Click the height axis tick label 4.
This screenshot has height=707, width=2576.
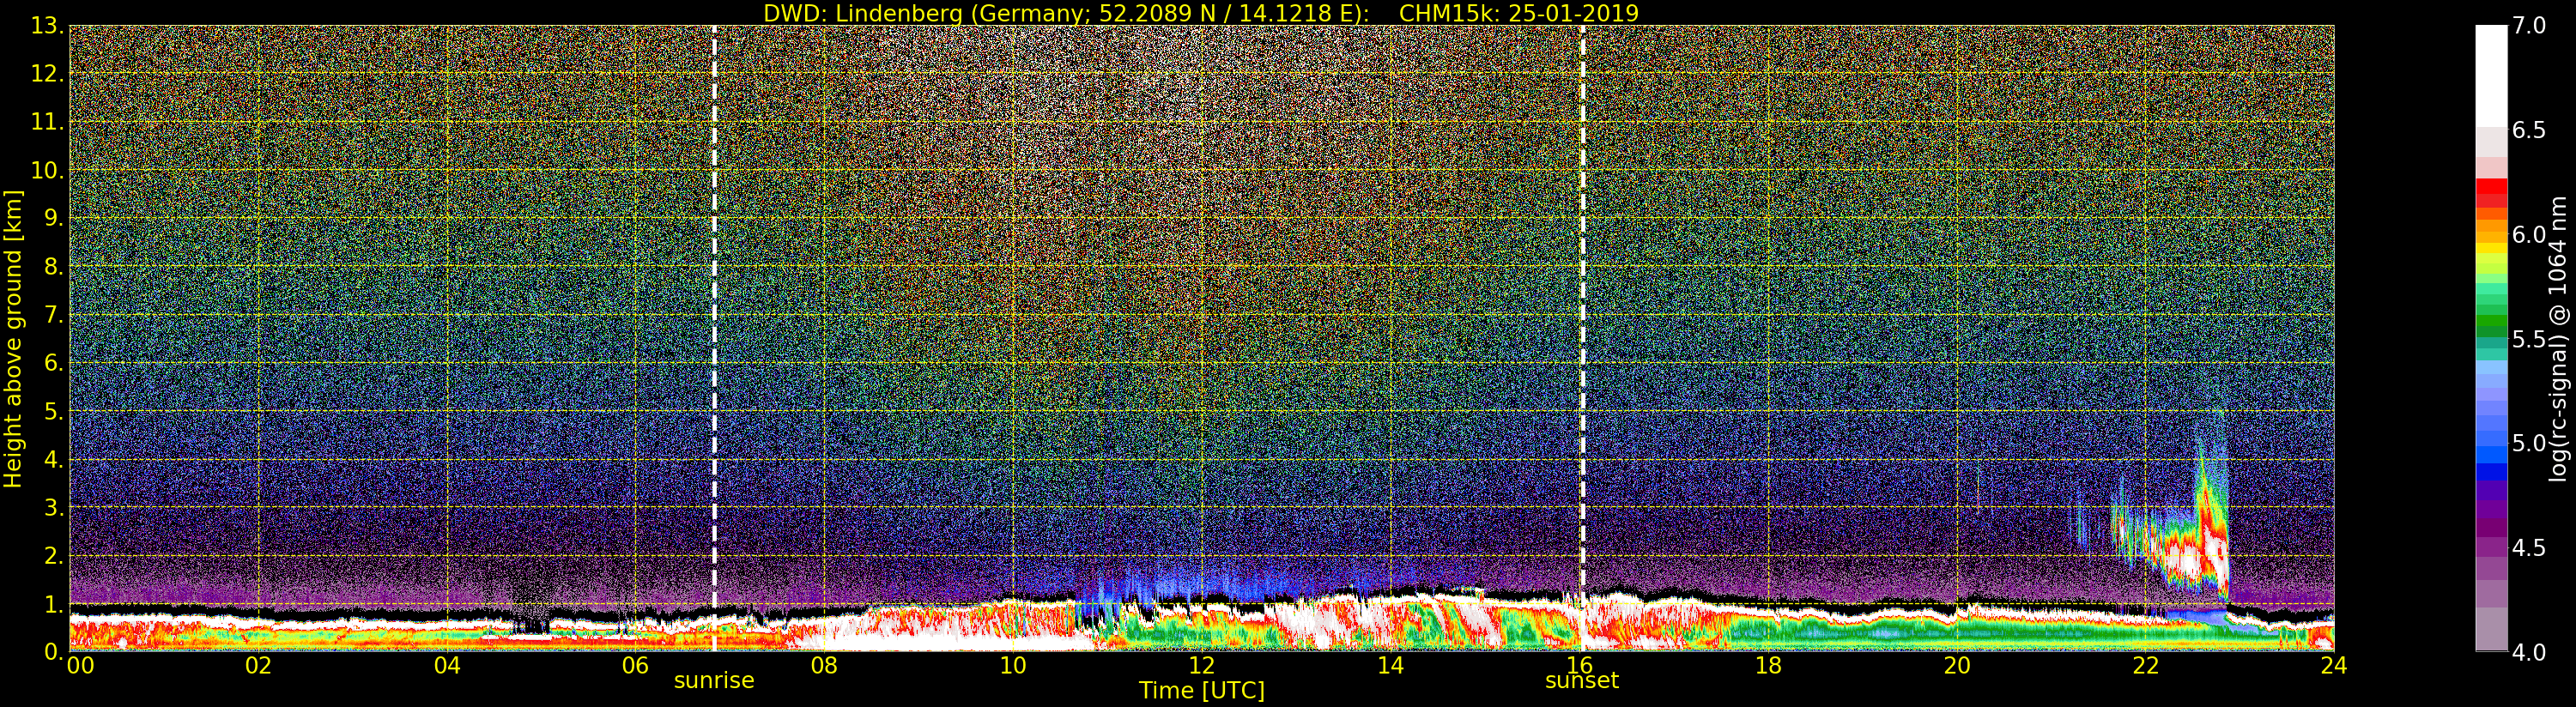54,459
